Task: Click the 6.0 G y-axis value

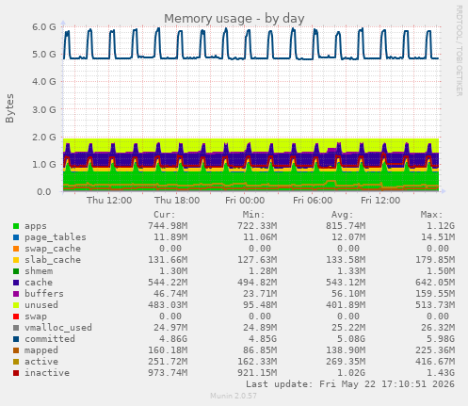Action: point(44,27)
